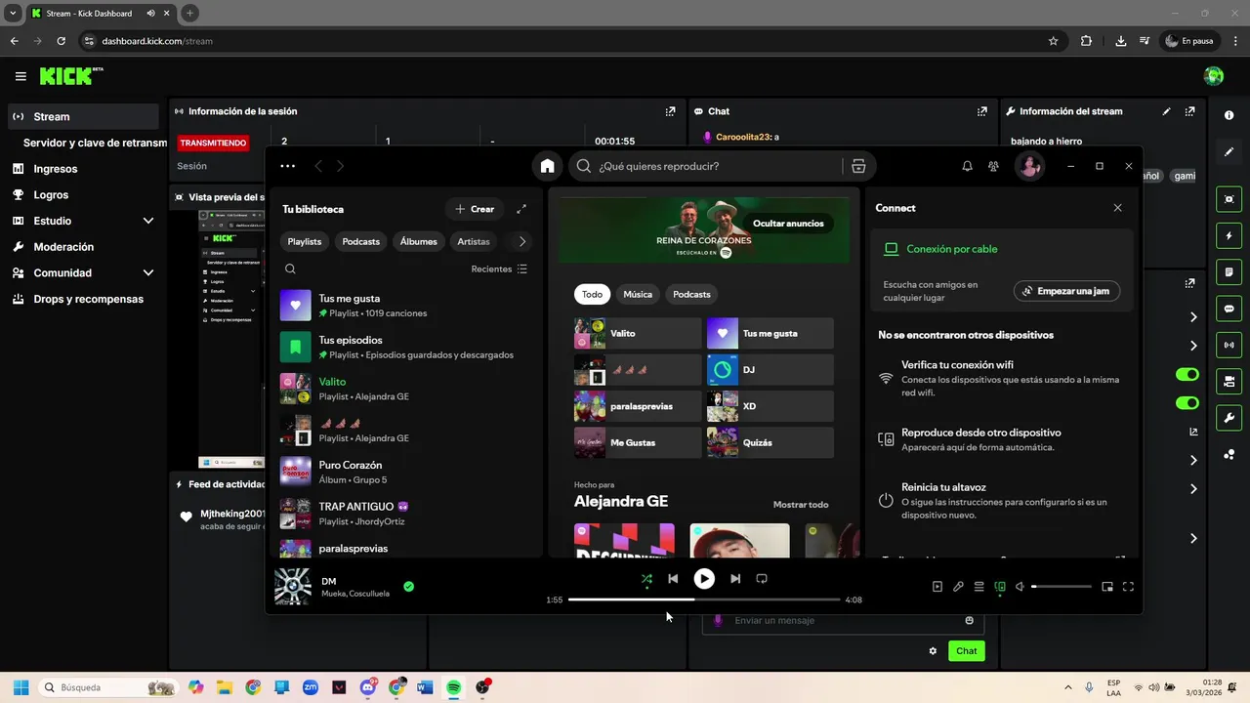Viewport: 1250px width, 703px height.
Task: Open Kick chat settings gear
Action: click(x=933, y=651)
